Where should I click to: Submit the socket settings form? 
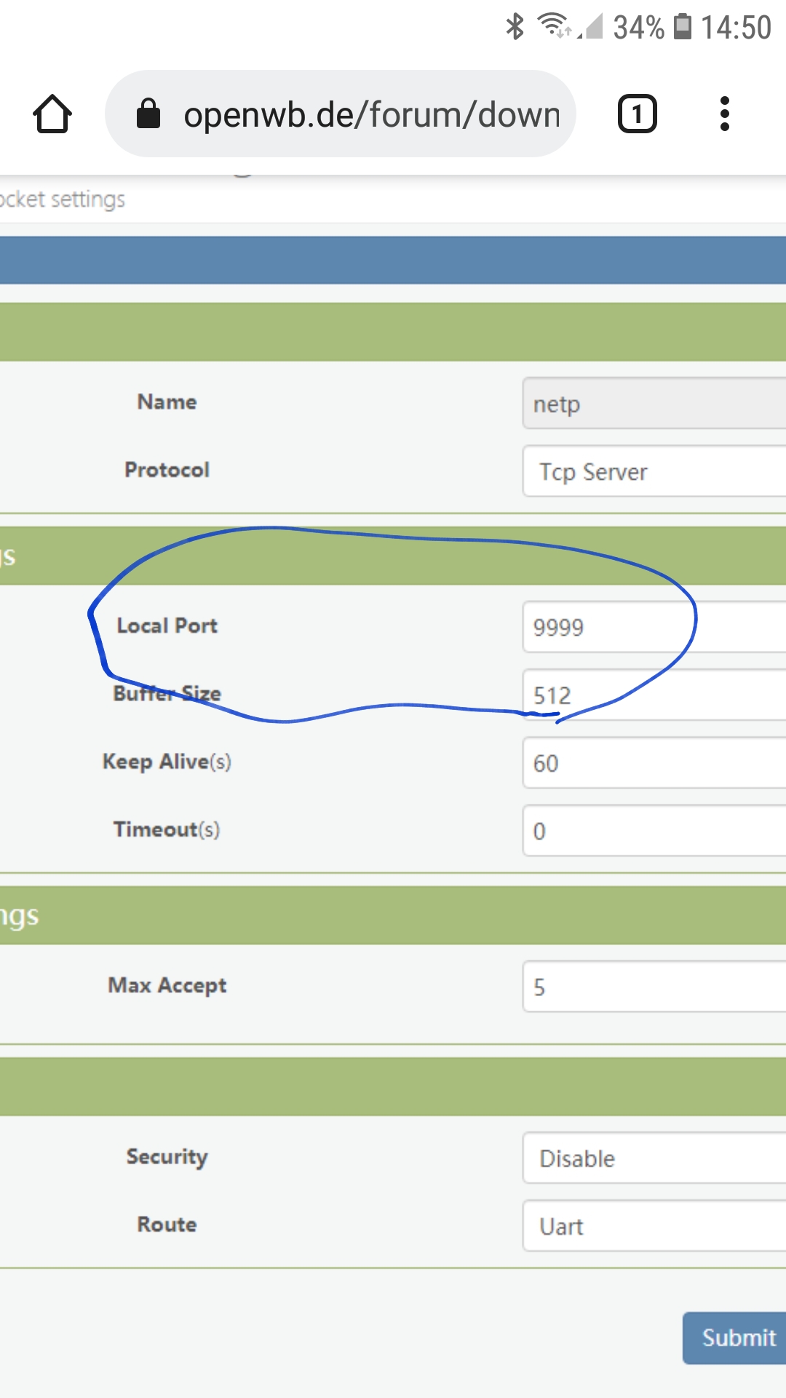[x=734, y=1338]
